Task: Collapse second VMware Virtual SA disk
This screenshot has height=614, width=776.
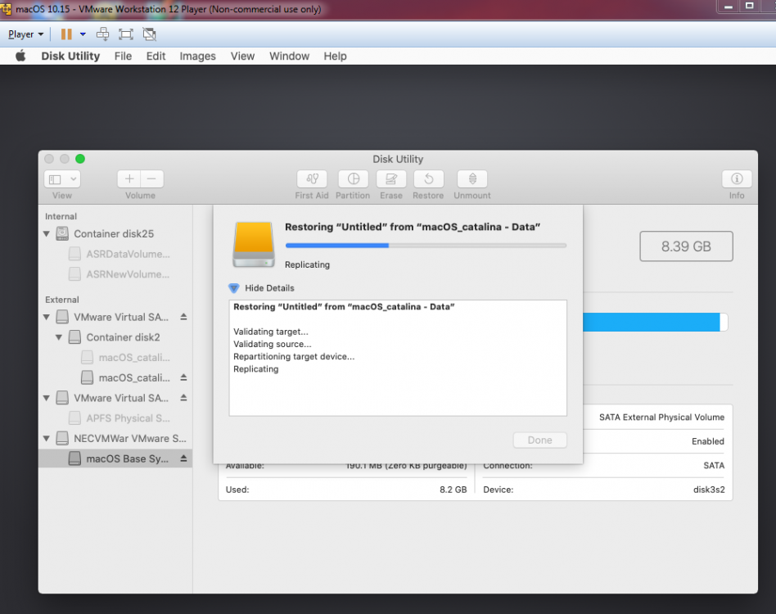Action: click(x=47, y=398)
